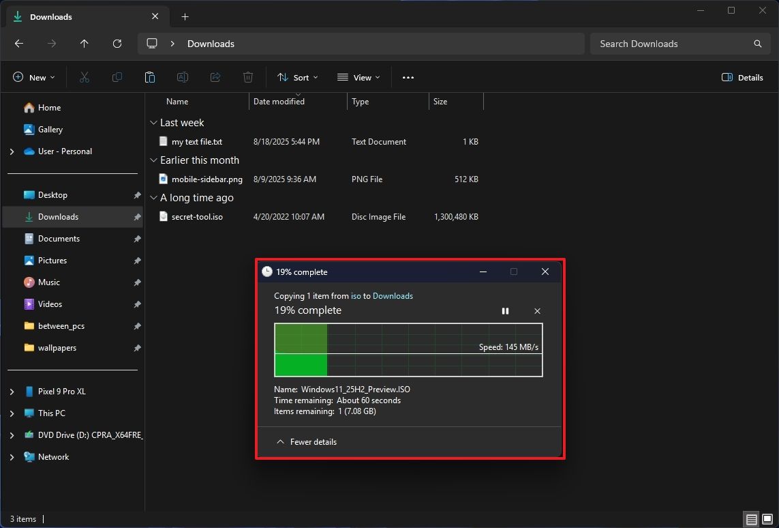Cancel the copy with the small X

click(537, 311)
